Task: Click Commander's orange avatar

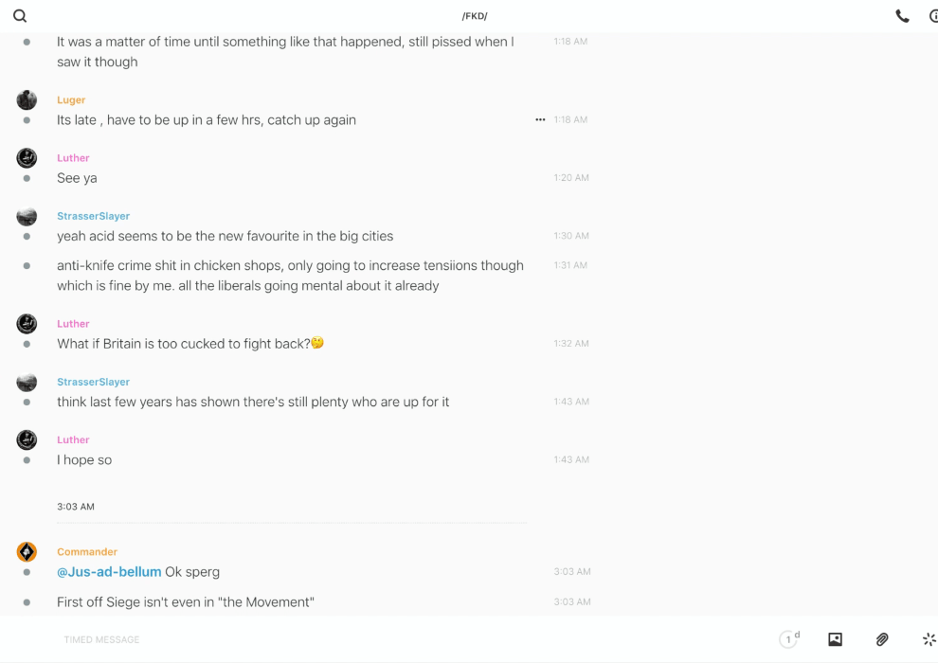Action: 27,552
